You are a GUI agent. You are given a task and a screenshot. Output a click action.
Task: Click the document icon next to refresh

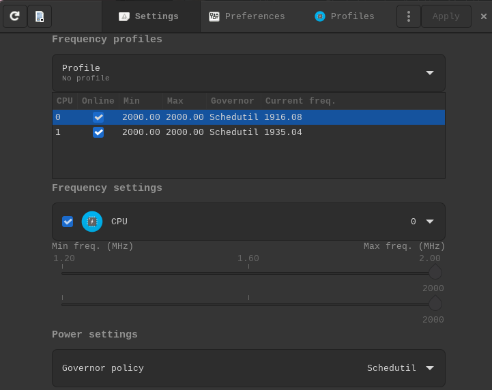pyautogui.click(x=40, y=16)
